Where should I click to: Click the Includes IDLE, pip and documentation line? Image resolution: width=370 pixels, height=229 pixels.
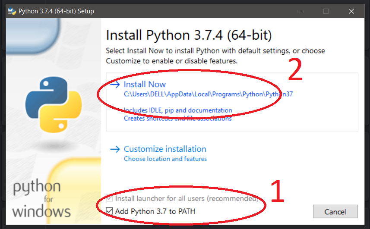point(178,110)
